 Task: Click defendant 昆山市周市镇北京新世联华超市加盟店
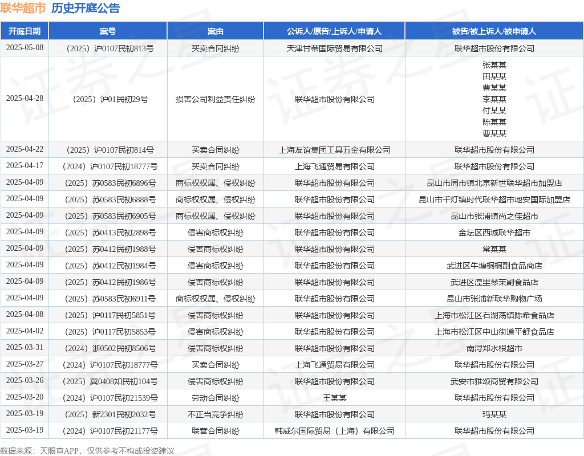tap(494, 183)
